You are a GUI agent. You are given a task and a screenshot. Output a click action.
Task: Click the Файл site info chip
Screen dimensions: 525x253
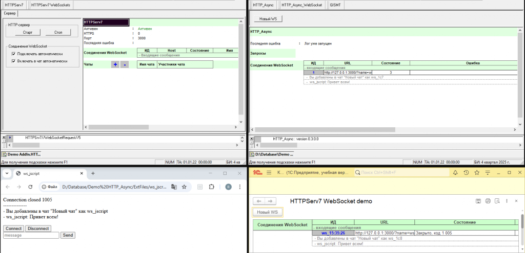coord(50,187)
